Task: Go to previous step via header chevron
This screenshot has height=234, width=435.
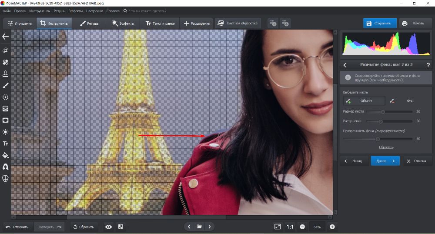Action: (x=345, y=64)
